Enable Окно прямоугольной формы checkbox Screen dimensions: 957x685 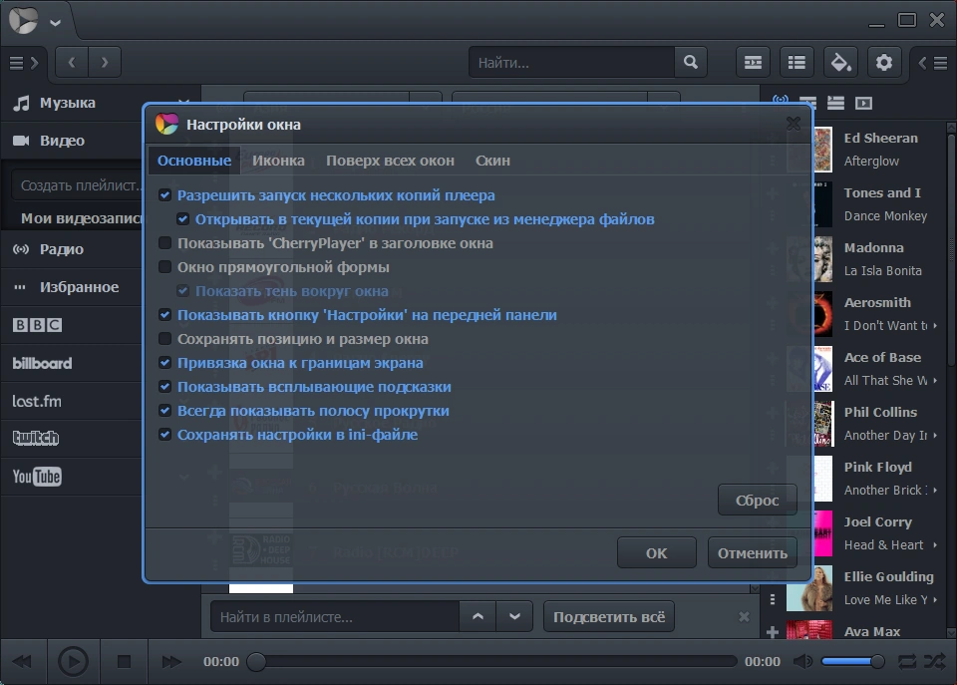pyautogui.click(x=164, y=267)
